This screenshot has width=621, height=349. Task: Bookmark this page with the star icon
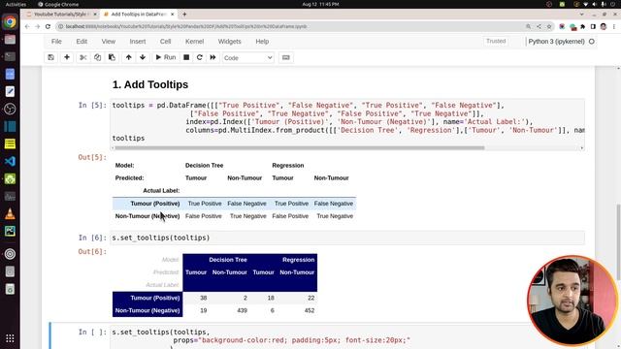pyautogui.click(x=549, y=26)
